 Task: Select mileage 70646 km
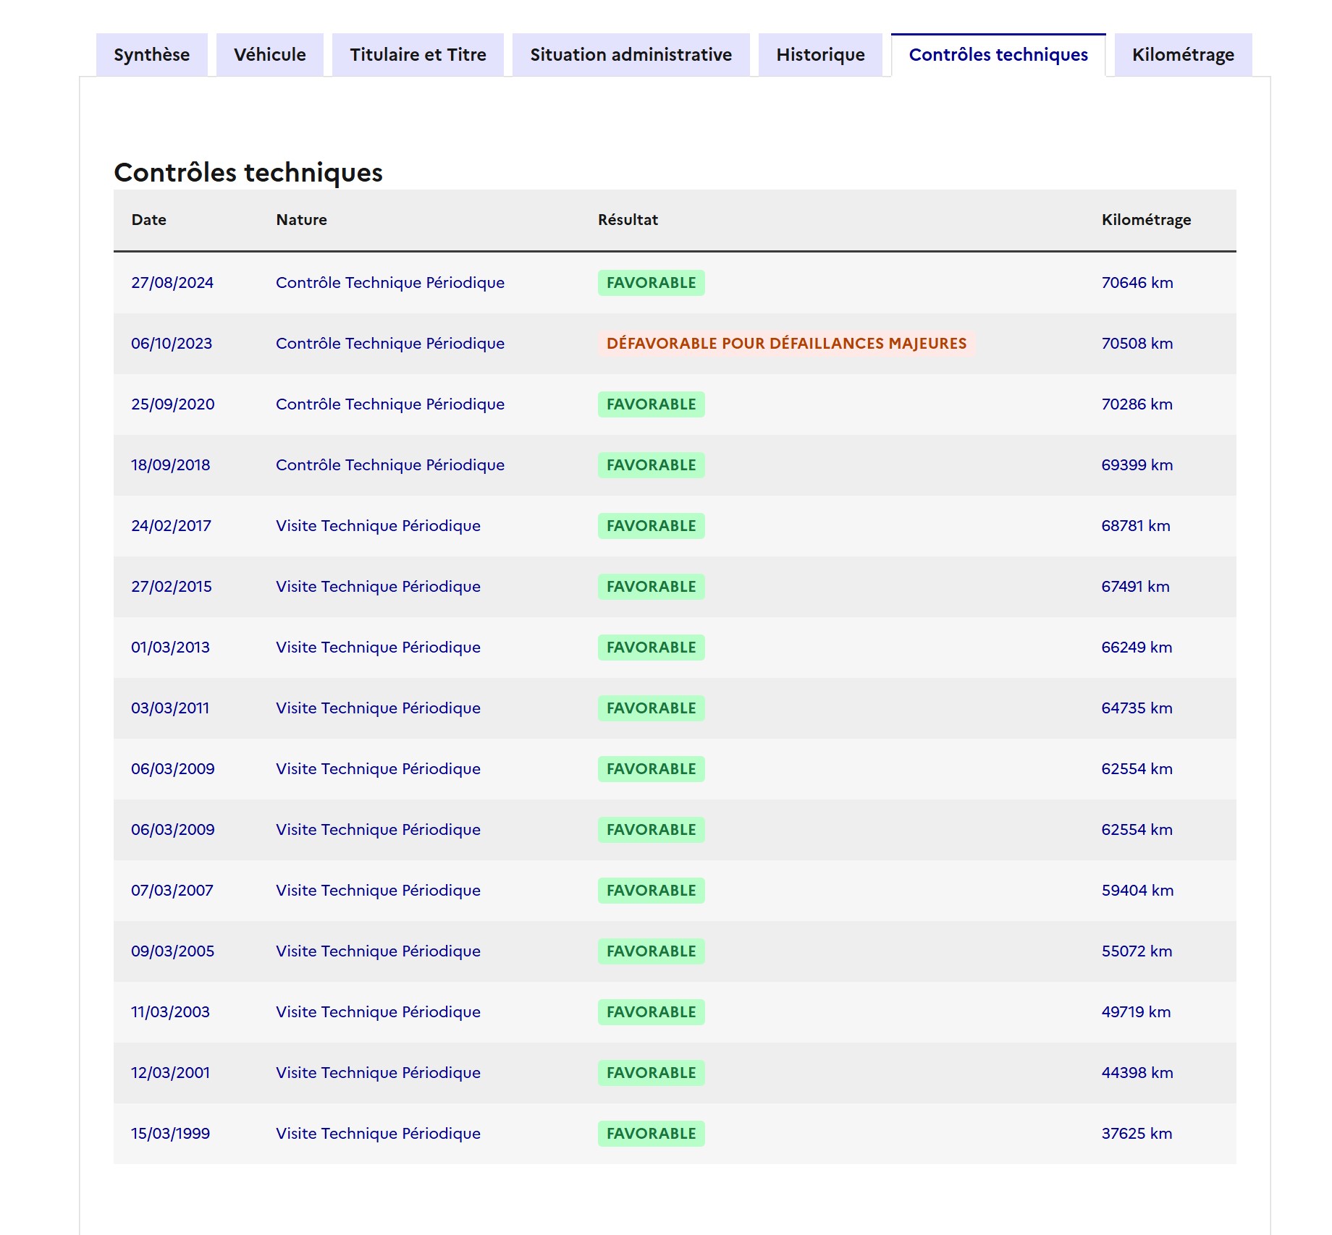(1137, 283)
